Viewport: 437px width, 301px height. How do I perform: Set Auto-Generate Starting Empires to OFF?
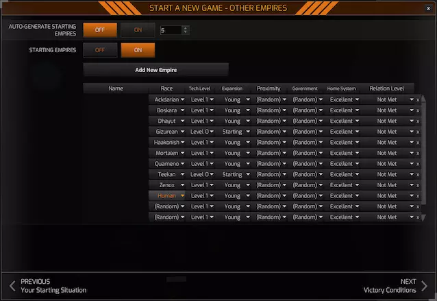[x=100, y=30]
